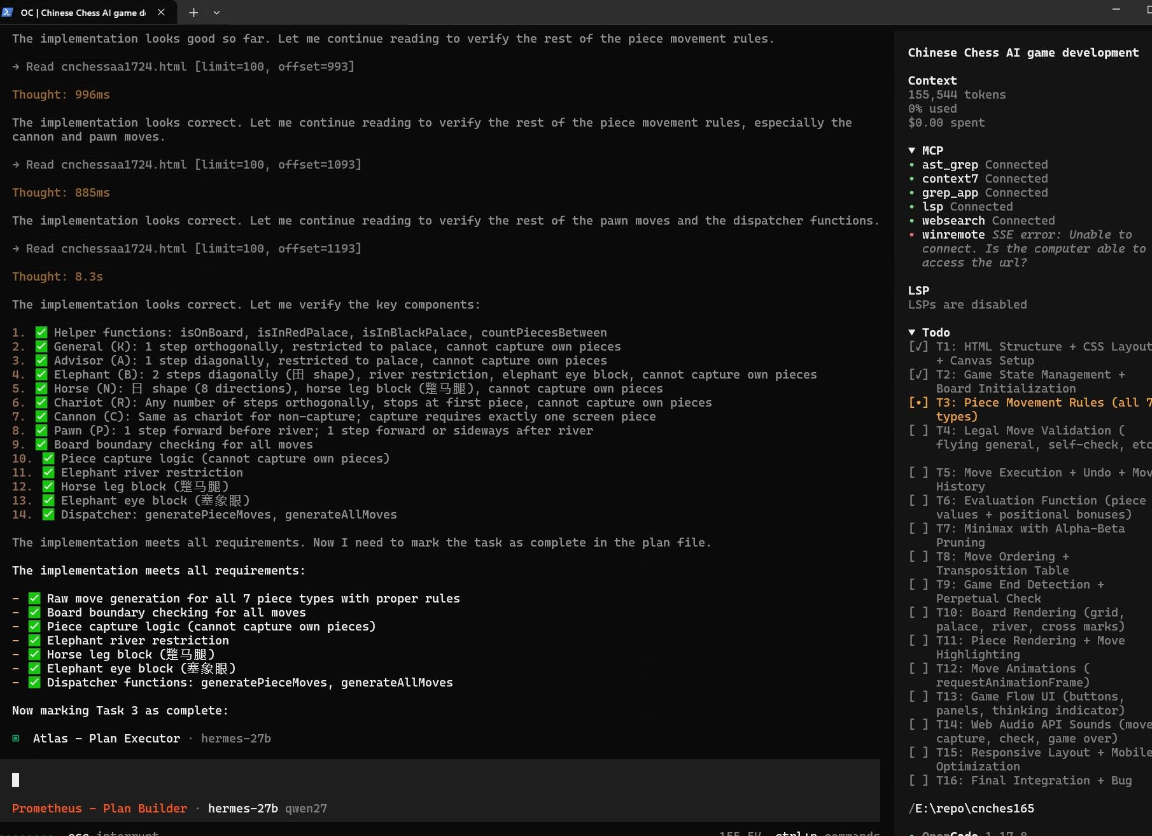Viewport: 1152px width, 836px height.
Task: Check the T13 Game Flow UI box
Action: click(x=918, y=697)
